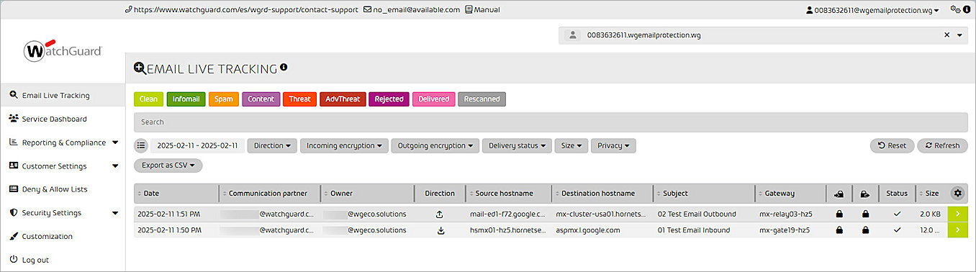Screen dimensions: 976x272
Task: Open the Outgoing encryption dropdown
Action: 435,145
